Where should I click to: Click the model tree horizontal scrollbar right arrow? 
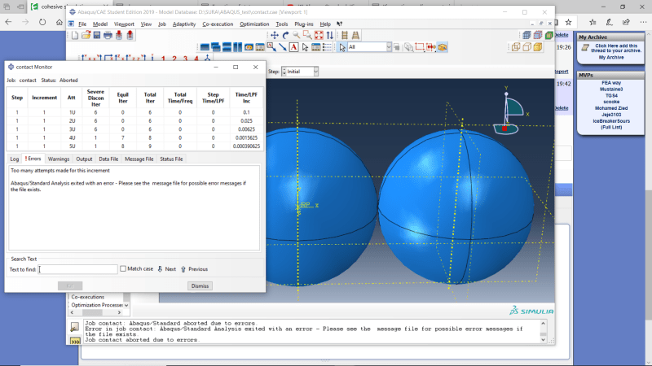119,312
